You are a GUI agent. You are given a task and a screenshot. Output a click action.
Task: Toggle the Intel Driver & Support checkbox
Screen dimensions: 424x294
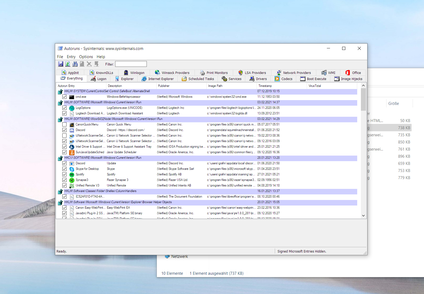(x=64, y=147)
